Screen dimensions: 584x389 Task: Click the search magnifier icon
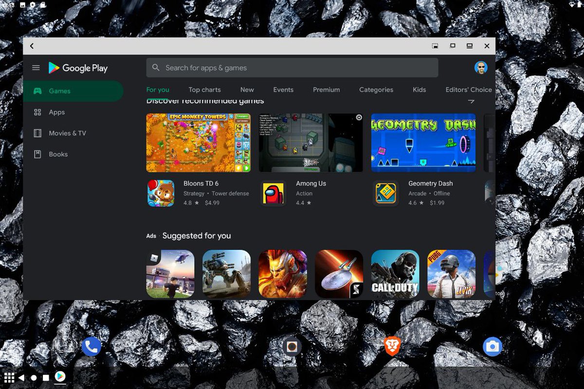point(155,68)
